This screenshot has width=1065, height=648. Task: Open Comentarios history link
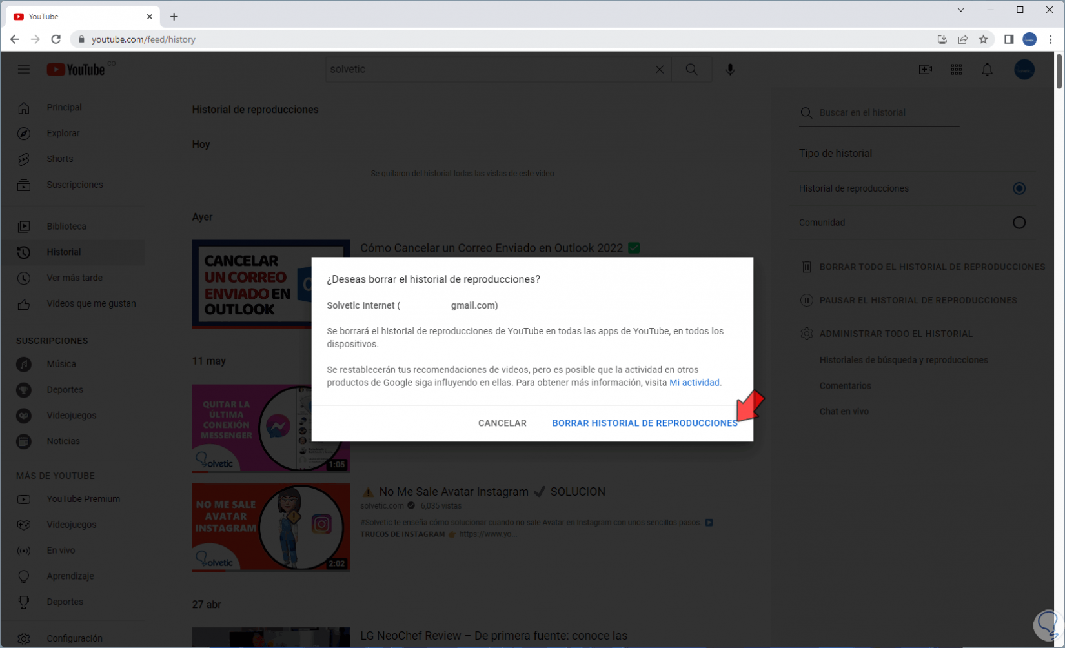(846, 386)
